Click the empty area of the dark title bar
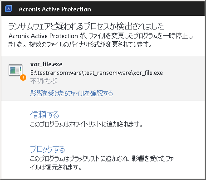 click(148, 9)
